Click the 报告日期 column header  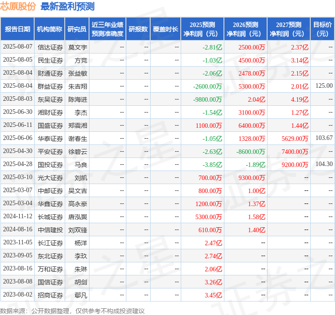pos(17,29)
